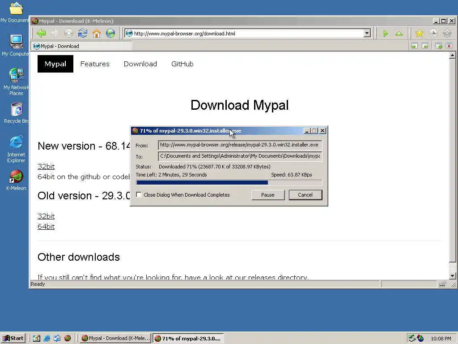
Task: Open the Recycle Bin desktop icon
Action: [x=16, y=113]
